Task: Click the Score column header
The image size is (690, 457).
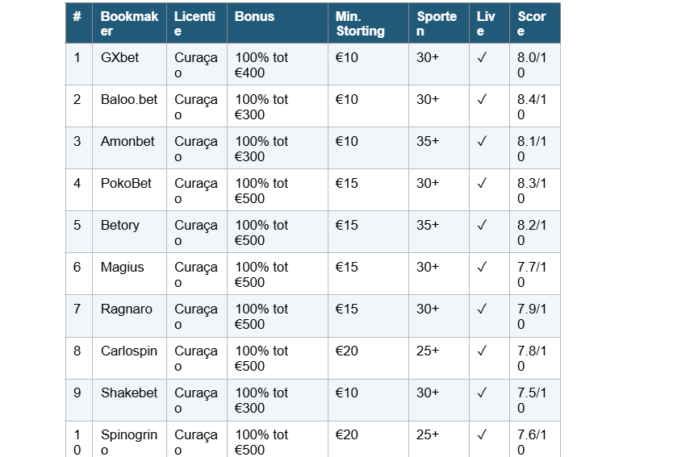Action: pos(532,23)
